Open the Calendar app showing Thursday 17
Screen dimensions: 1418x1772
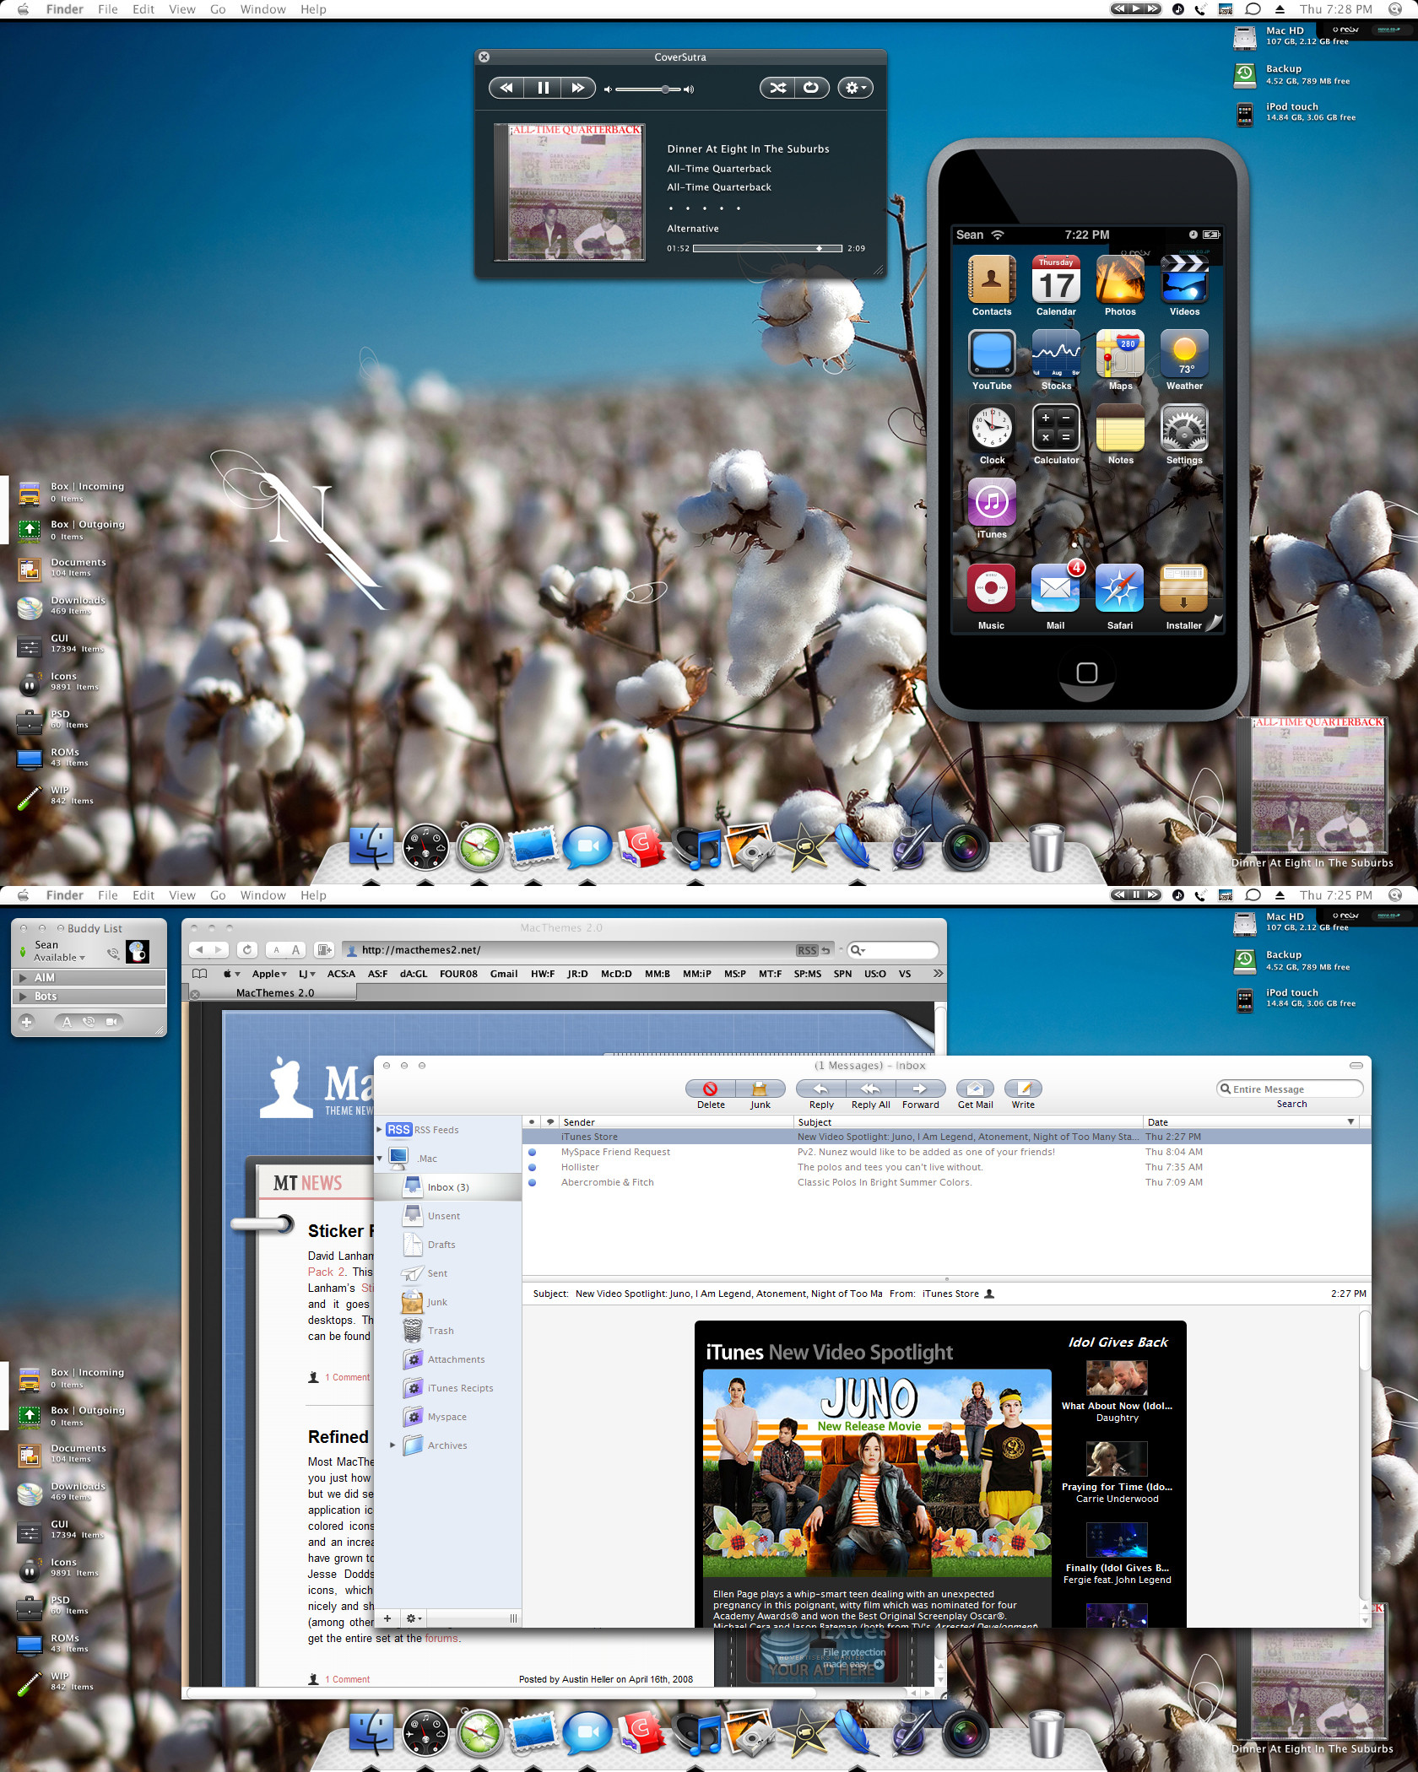1056,280
